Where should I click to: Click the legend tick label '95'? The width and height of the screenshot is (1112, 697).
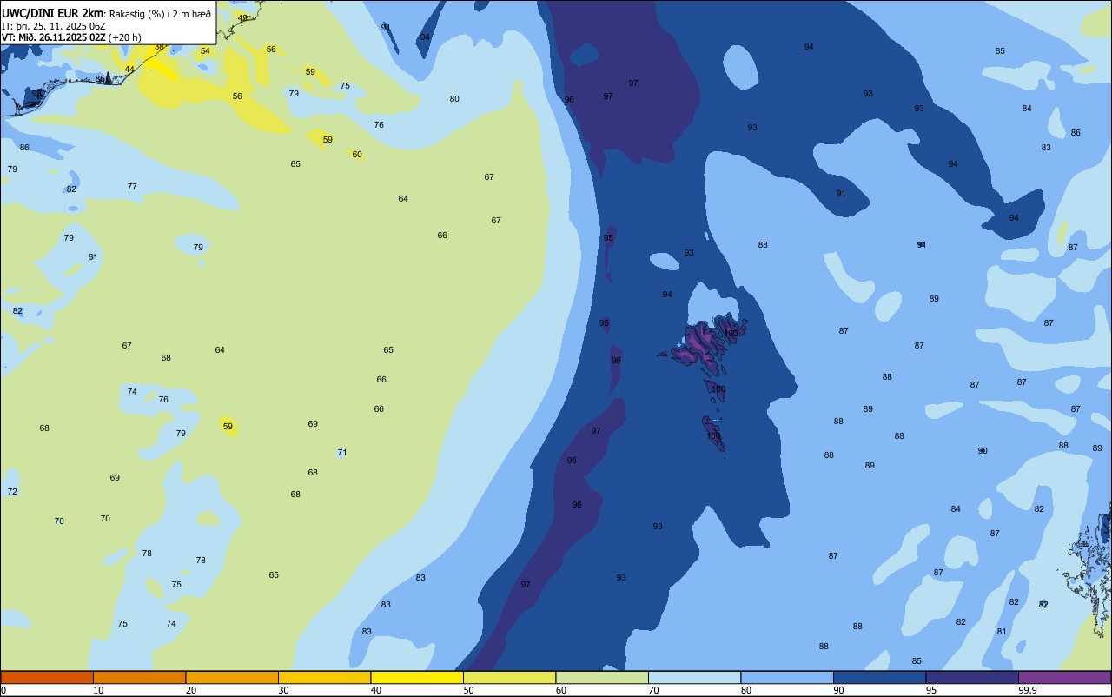(931, 690)
